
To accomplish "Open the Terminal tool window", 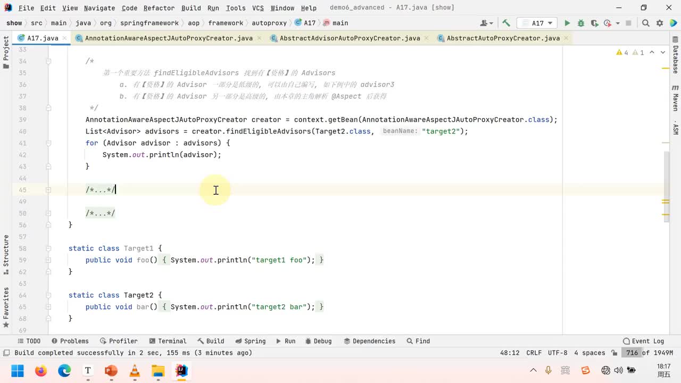I will tap(168, 341).
